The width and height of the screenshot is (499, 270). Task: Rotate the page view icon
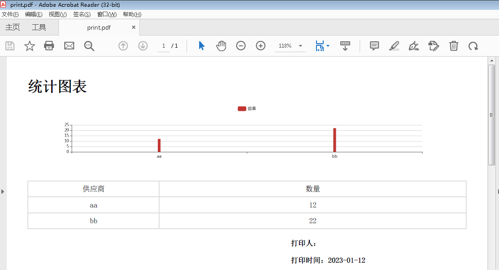pyautogui.click(x=473, y=46)
